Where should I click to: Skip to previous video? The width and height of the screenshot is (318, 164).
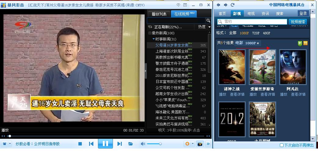(91, 144)
